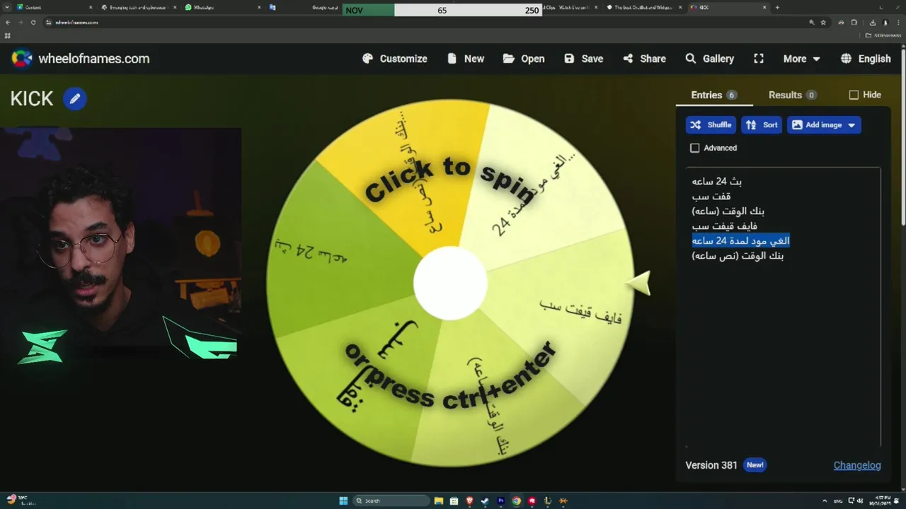Open the Customize wheel options

395,59
